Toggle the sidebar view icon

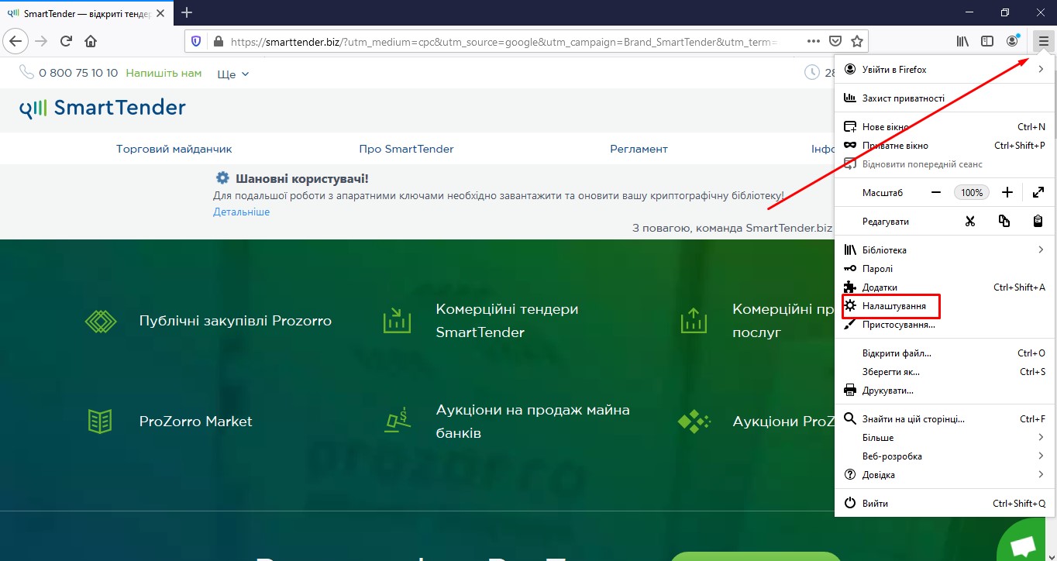point(987,41)
